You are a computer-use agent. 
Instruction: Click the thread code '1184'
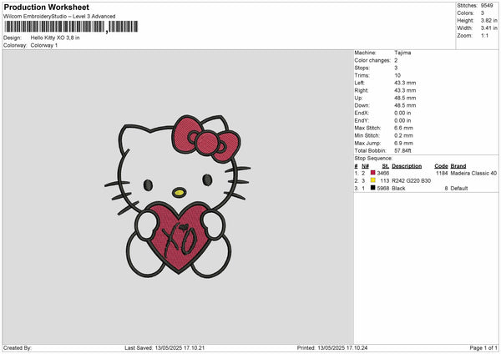tap(442, 173)
